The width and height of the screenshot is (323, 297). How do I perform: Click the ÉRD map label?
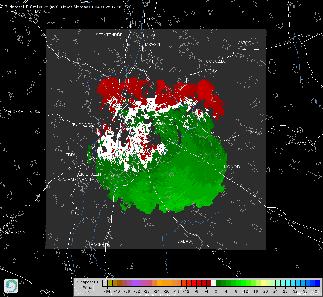pos(69,155)
